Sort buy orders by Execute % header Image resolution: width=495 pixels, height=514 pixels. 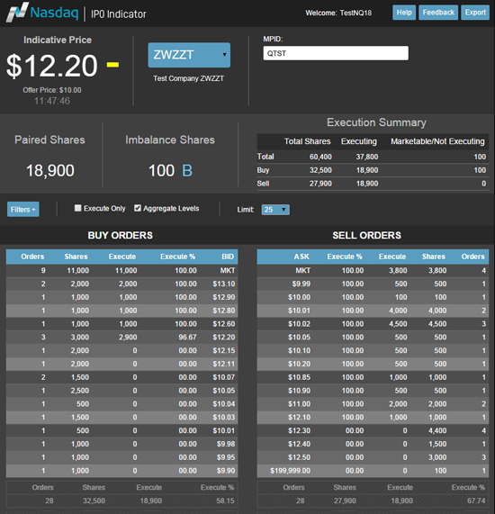pyautogui.click(x=177, y=257)
